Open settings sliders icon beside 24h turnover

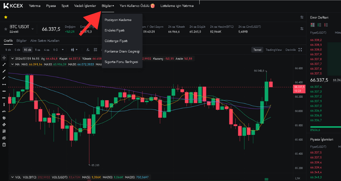(x=302, y=29)
